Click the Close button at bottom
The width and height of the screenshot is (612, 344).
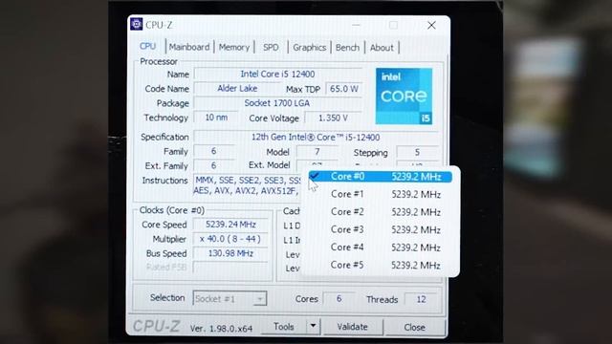pos(414,327)
